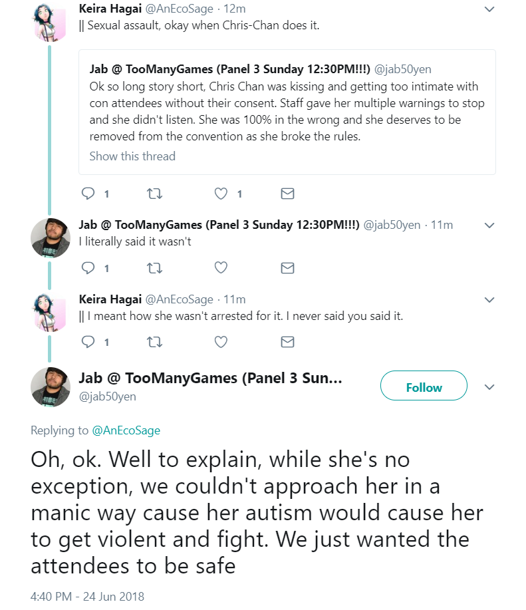This screenshot has width=526, height=610.
Task: Open Jab's profile picture on main tweet
Action: point(51,386)
